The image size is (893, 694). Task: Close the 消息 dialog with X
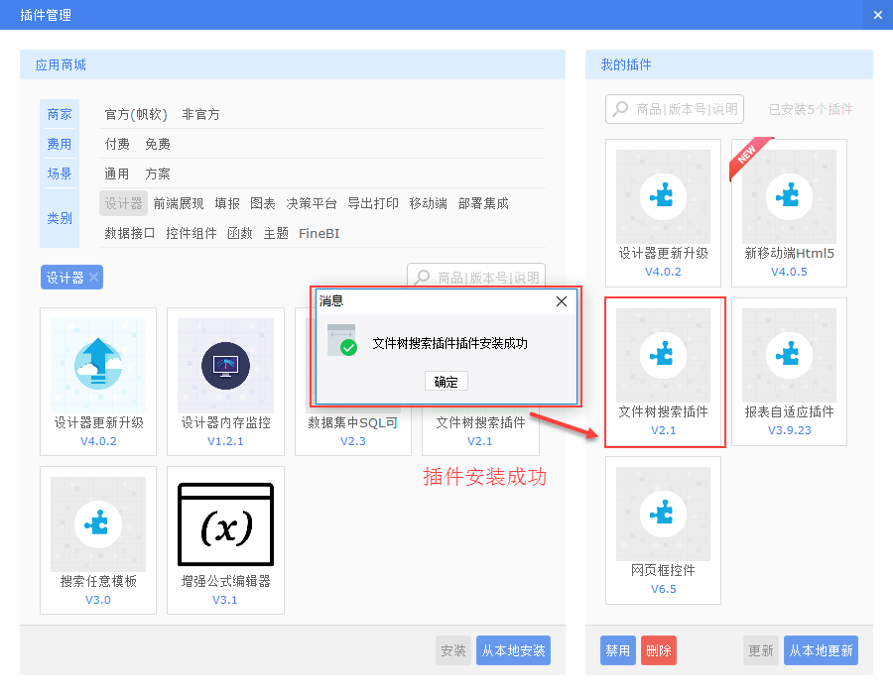pos(562,301)
